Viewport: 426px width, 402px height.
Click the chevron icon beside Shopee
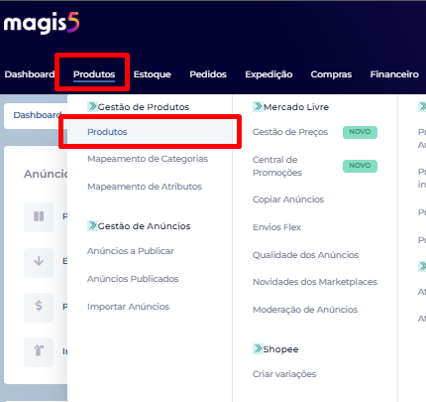[258, 348]
